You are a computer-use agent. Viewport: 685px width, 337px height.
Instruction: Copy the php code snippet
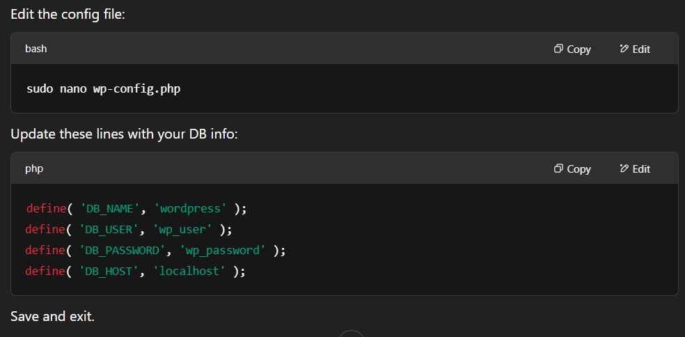point(572,168)
